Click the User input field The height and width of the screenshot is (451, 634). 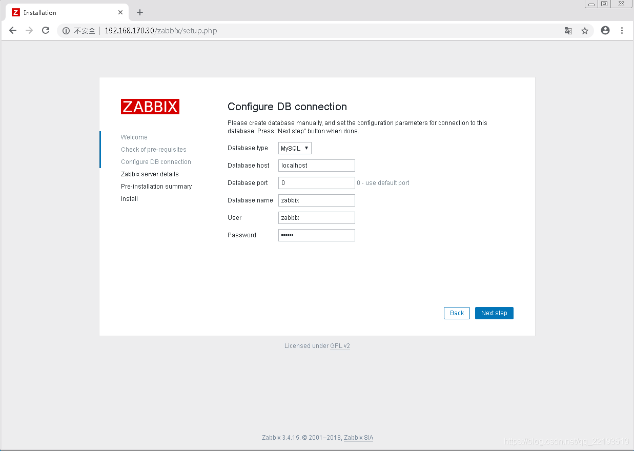pos(317,218)
